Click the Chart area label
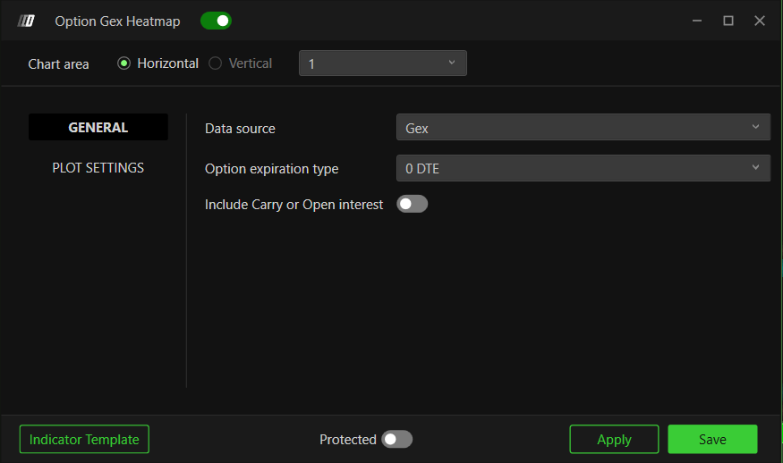This screenshot has width=783, height=463. click(58, 64)
